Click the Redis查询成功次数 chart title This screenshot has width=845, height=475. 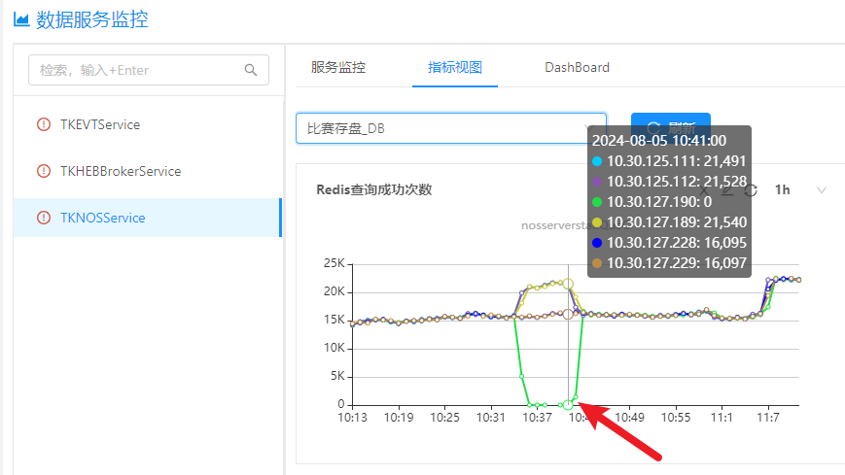[x=373, y=189]
